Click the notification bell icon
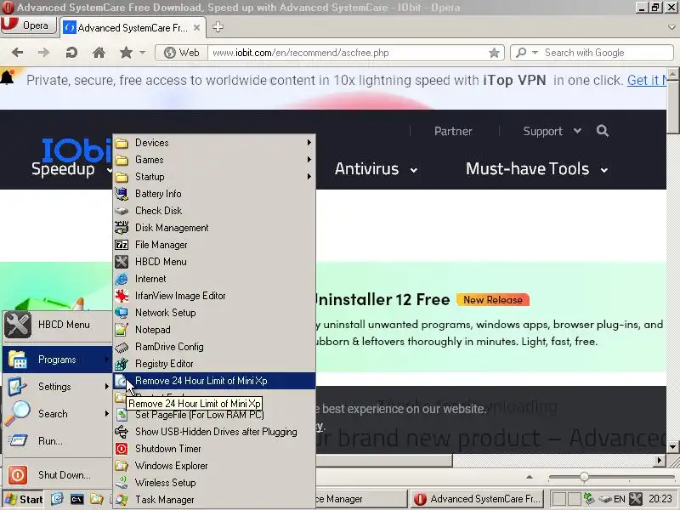Image resolution: width=680 pixels, height=510 pixels. (8, 77)
